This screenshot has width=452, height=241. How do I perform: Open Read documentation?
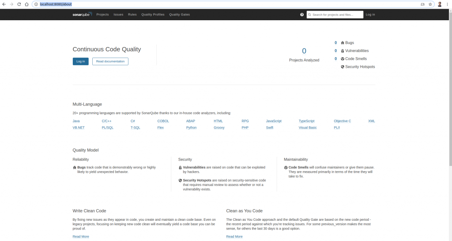[x=110, y=62]
